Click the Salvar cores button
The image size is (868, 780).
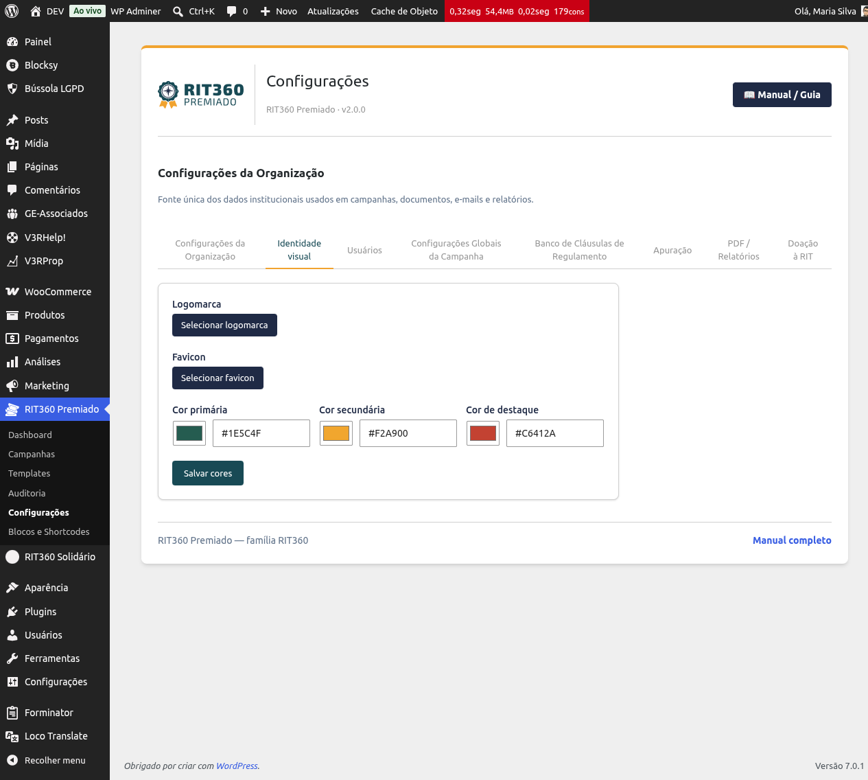tap(208, 473)
